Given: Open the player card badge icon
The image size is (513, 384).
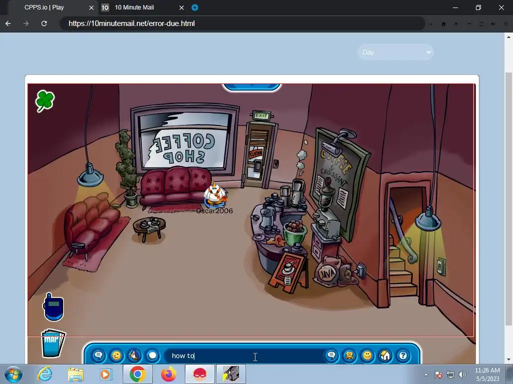Looking at the screenshot, I should [349, 355].
